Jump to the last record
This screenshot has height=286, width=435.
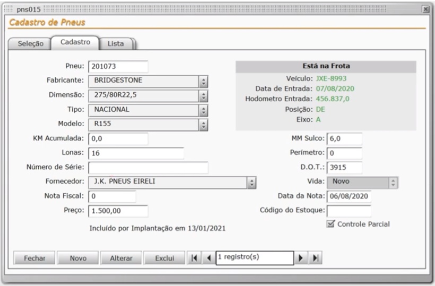pyautogui.click(x=315, y=258)
